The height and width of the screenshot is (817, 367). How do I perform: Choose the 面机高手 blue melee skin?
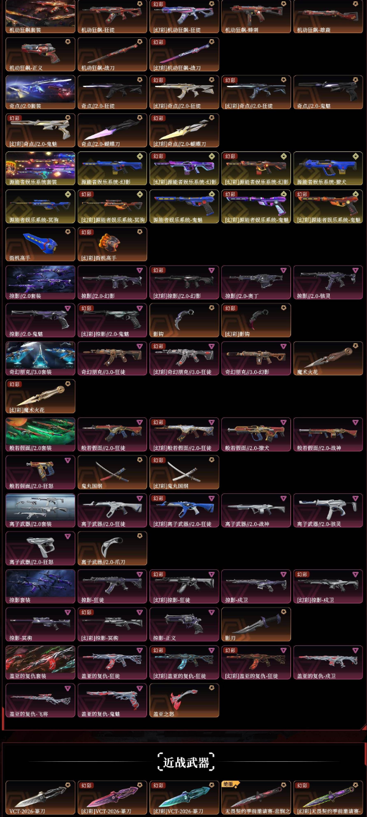(40, 245)
